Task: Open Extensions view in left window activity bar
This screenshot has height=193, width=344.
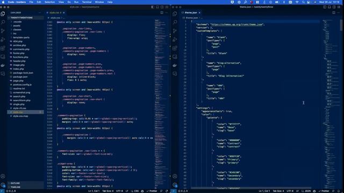Action: (3, 48)
